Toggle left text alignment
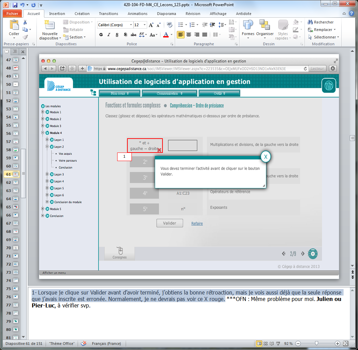Screen dimensions: 358x350 [181, 35]
